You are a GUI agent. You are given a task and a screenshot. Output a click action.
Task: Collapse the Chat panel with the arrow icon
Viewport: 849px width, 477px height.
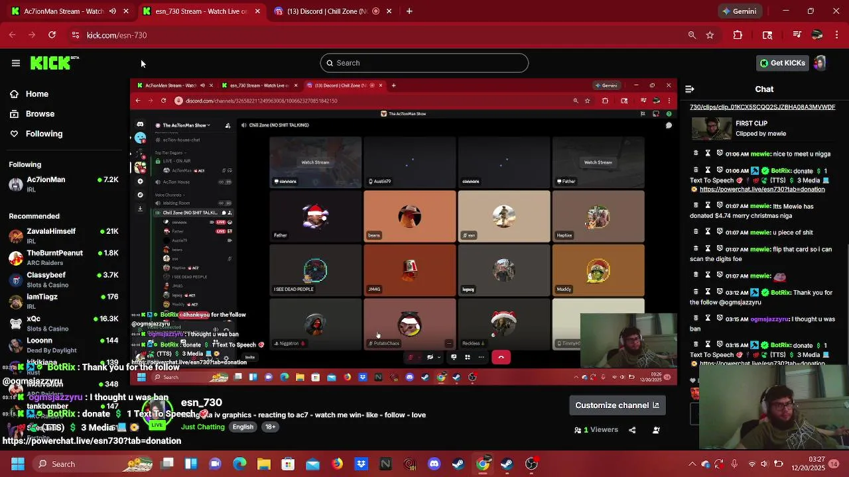coord(690,89)
